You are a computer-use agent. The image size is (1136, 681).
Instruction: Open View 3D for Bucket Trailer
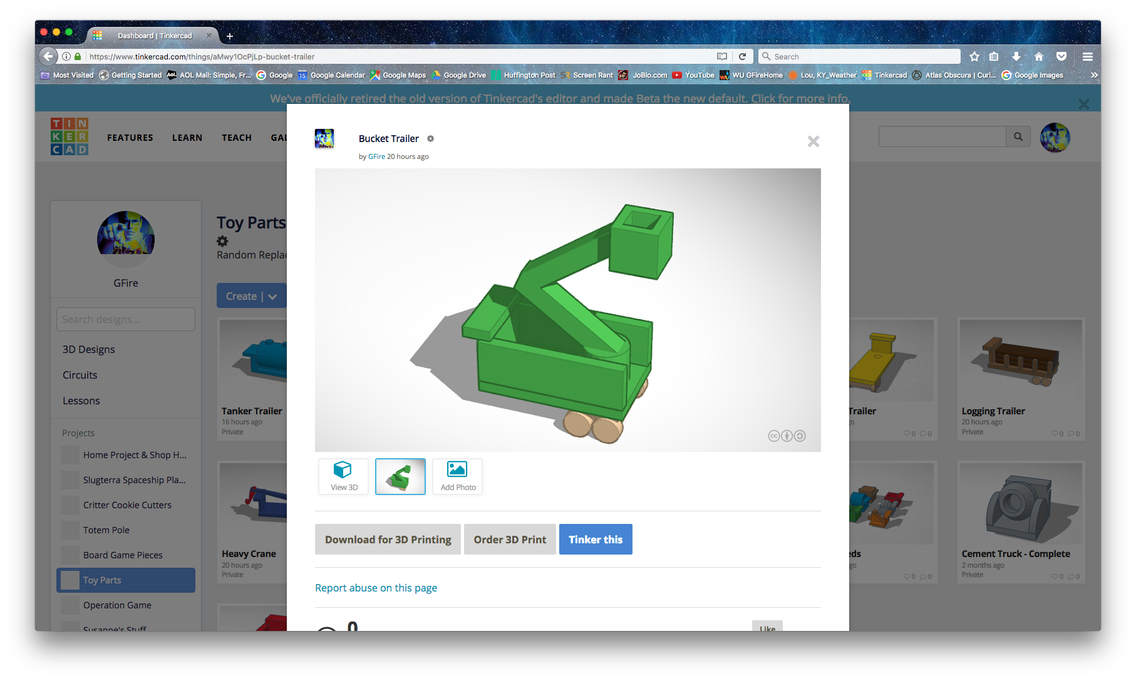pyautogui.click(x=344, y=476)
